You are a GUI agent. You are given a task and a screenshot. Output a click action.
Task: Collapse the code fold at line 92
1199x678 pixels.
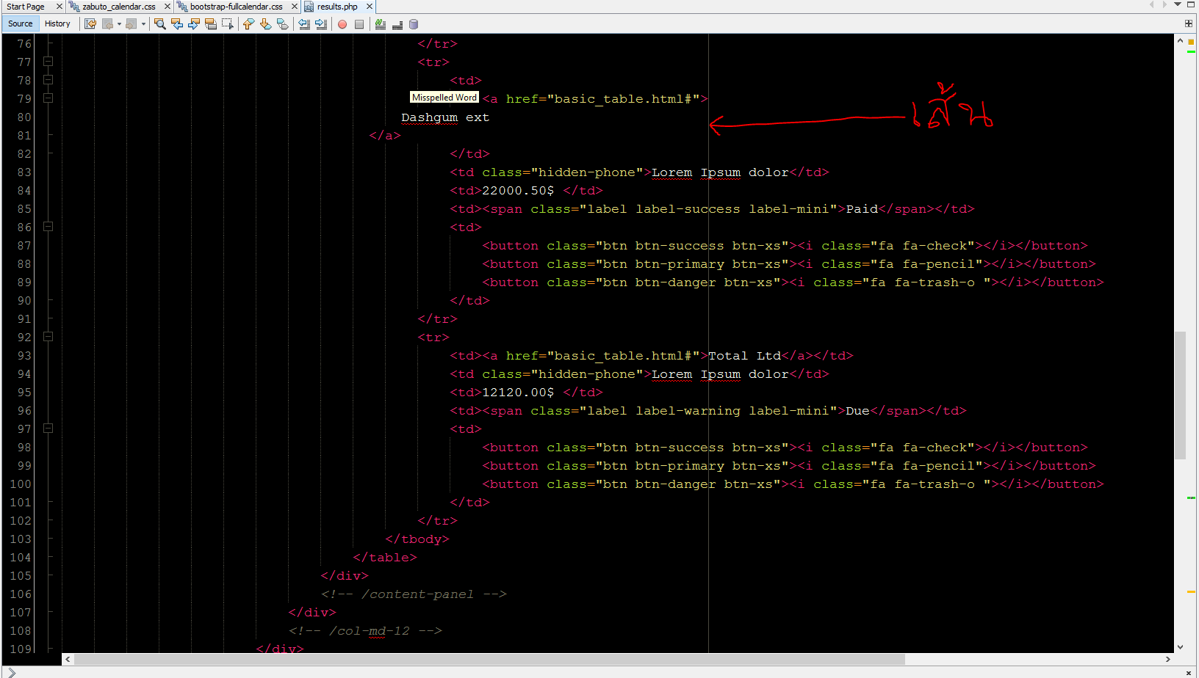coord(48,337)
